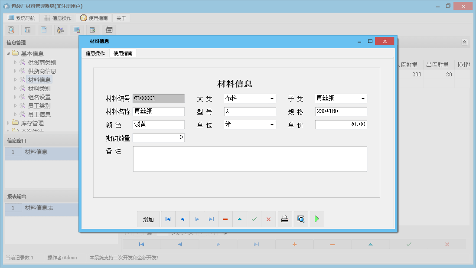Click the magnifier search icon in main toolbar
476x268 pixels.
coord(11,30)
